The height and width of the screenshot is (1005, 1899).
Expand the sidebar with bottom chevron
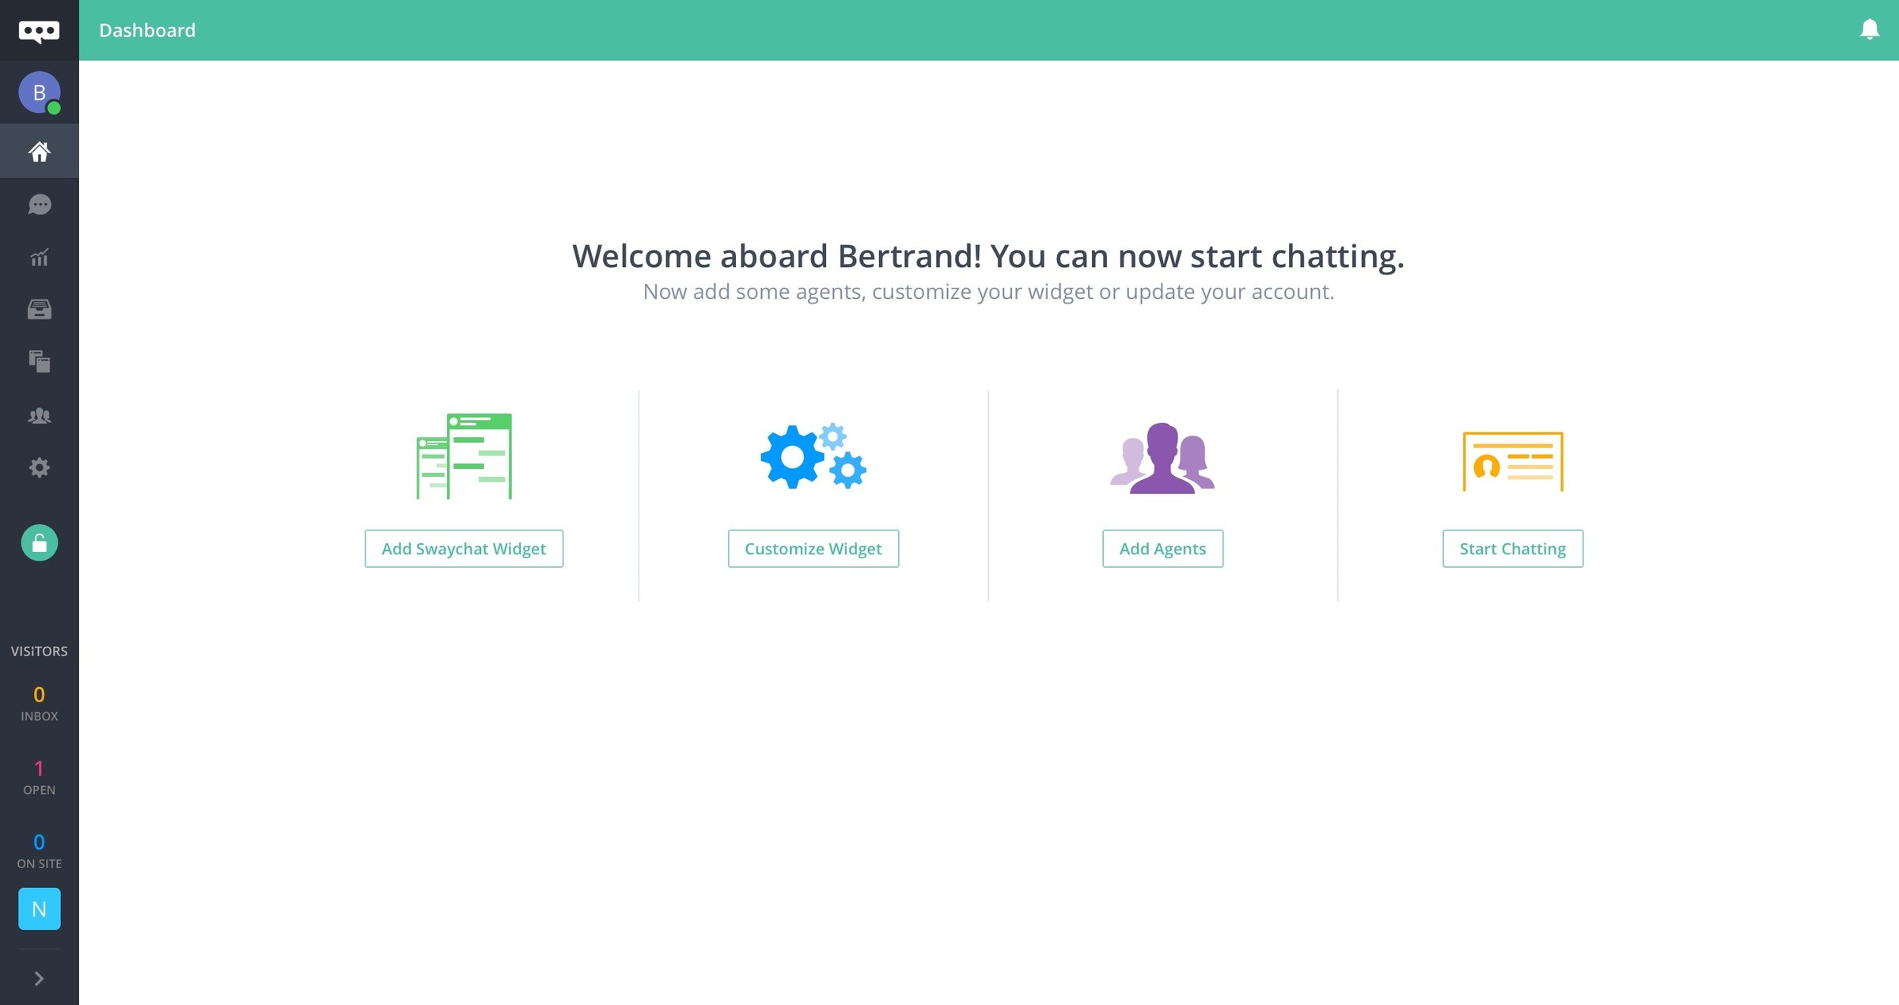click(x=39, y=978)
